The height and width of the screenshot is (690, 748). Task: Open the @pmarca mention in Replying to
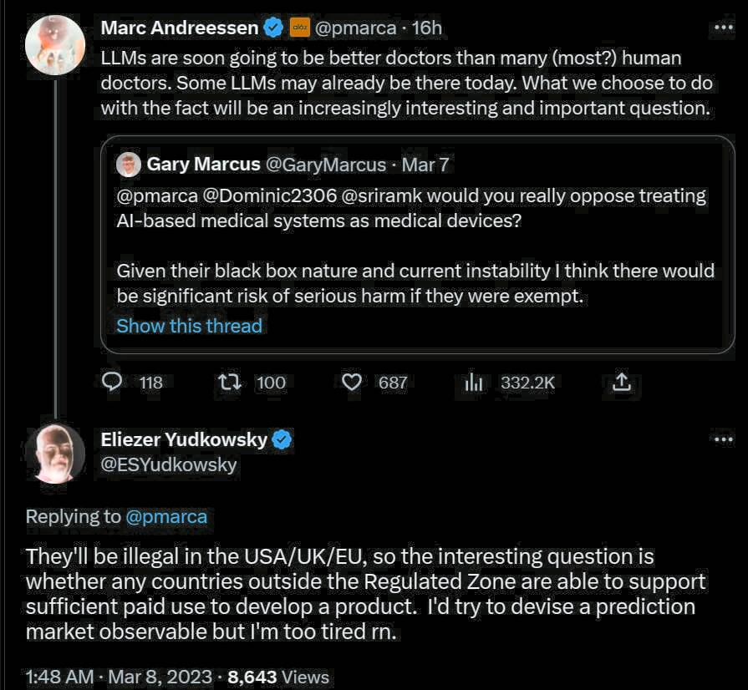point(166,516)
